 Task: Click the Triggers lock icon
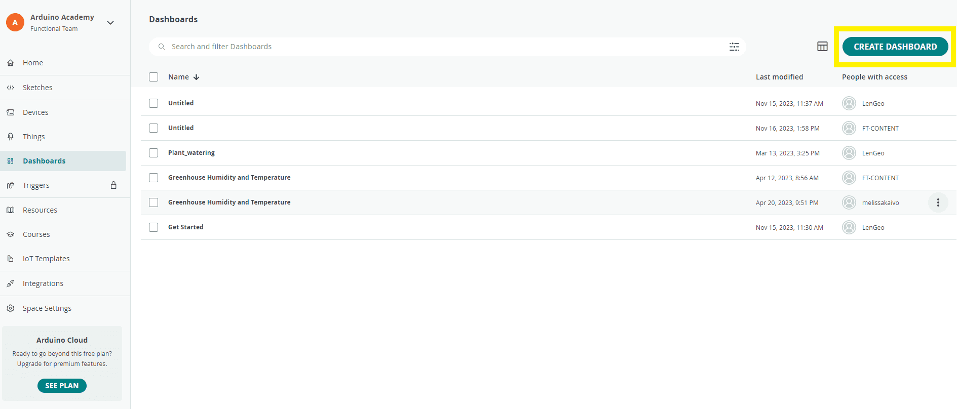point(113,185)
